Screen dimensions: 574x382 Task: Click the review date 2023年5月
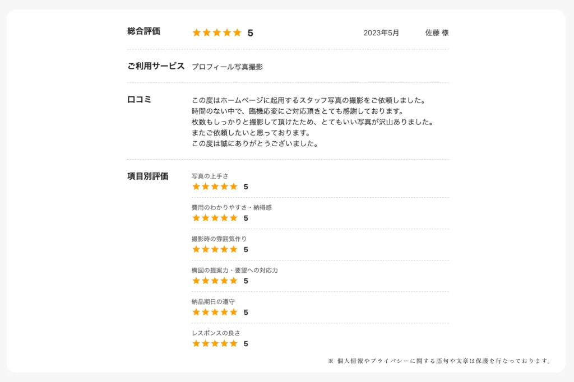click(381, 33)
